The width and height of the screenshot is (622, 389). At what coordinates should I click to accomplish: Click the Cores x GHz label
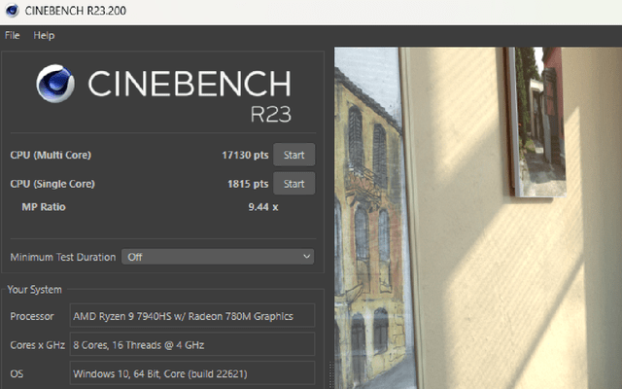click(x=38, y=345)
